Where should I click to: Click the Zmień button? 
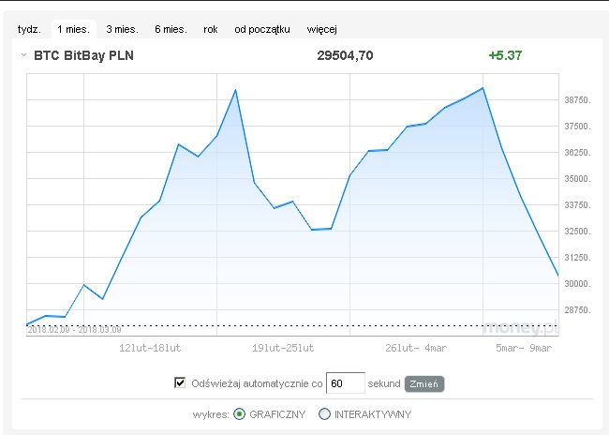point(424,384)
